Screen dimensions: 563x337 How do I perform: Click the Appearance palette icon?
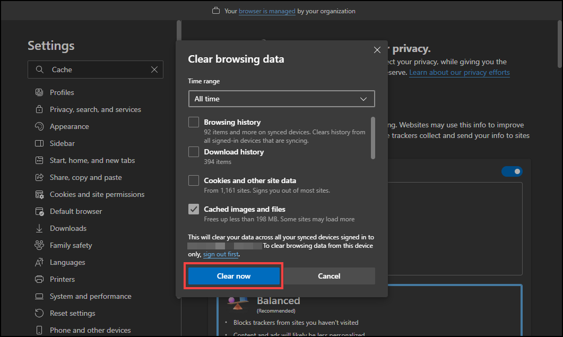point(39,126)
